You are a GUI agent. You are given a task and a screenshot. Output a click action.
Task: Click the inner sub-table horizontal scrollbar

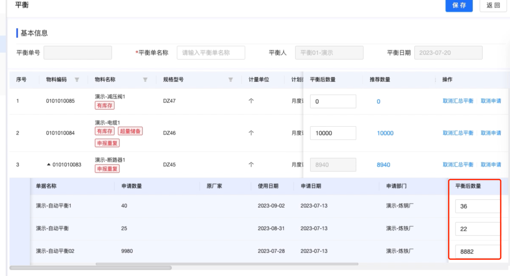[x=227, y=264]
